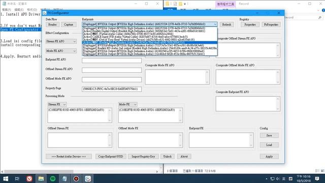Open Spotify from the taskbar

click(x=53, y=178)
